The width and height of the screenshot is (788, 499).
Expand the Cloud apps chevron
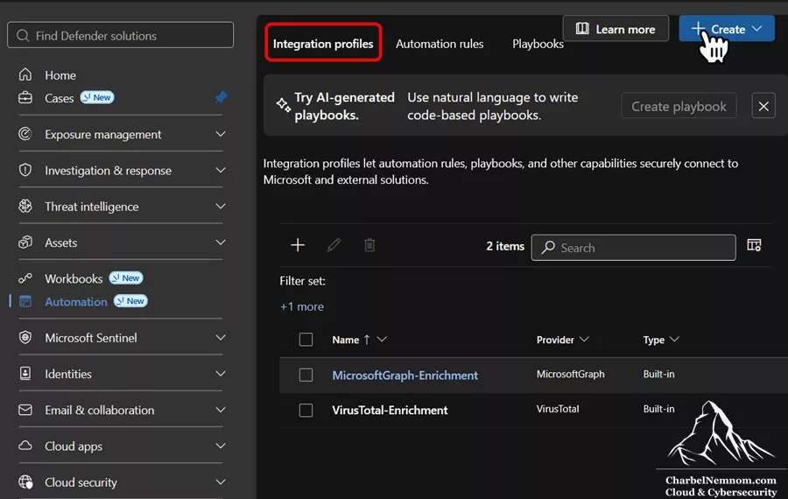(220, 446)
